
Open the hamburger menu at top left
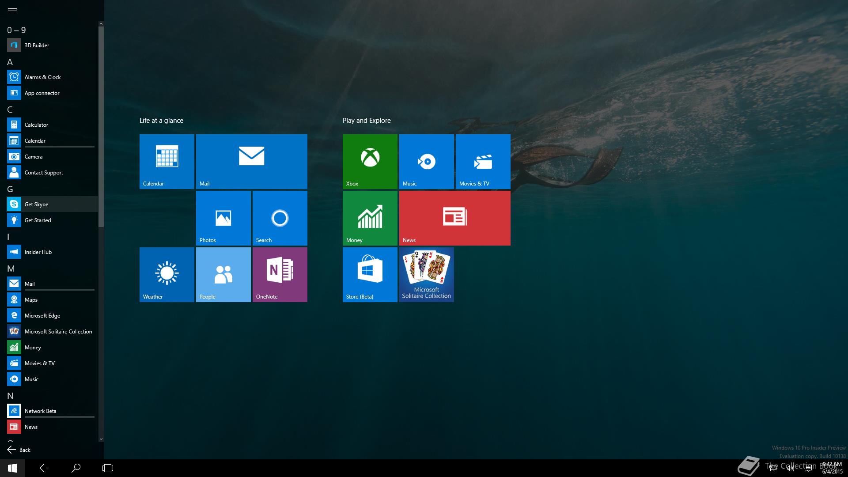(x=12, y=11)
